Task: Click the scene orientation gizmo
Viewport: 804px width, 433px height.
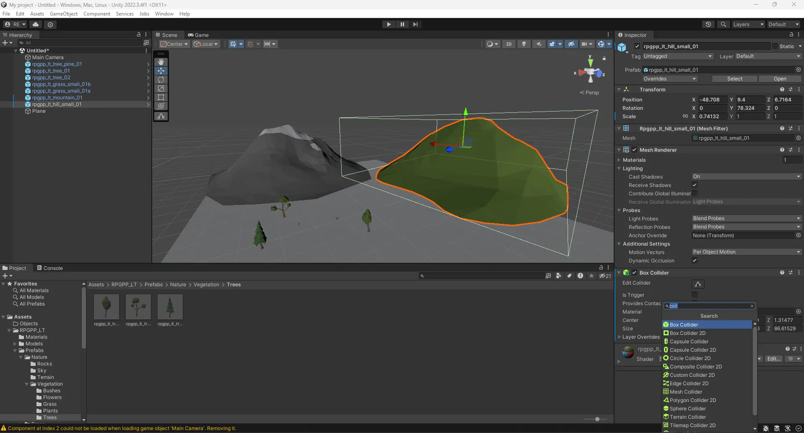Action: [x=590, y=72]
